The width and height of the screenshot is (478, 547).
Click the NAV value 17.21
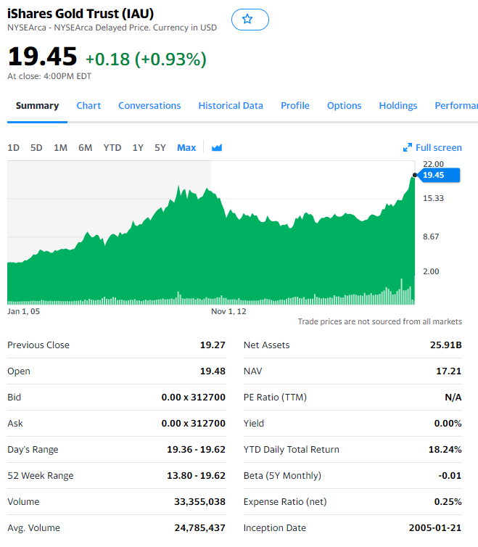449,371
